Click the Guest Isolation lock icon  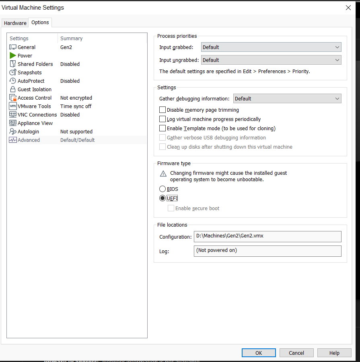click(13, 89)
